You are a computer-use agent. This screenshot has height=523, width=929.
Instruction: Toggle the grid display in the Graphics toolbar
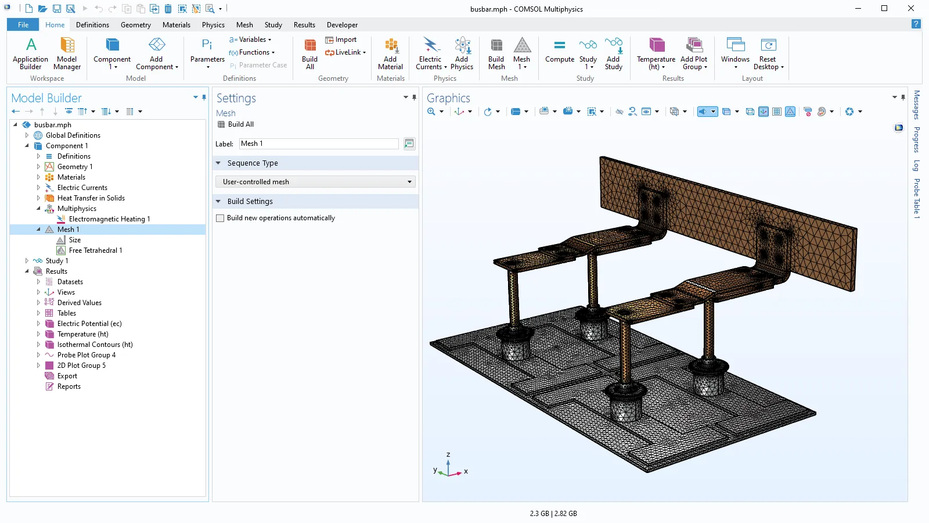click(777, 112)
